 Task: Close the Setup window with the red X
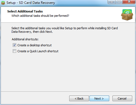tap(129, 2)
